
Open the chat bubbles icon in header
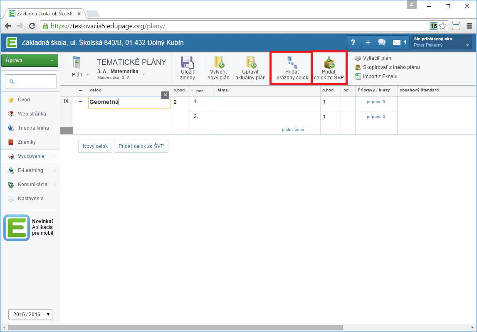pos(381,42)
